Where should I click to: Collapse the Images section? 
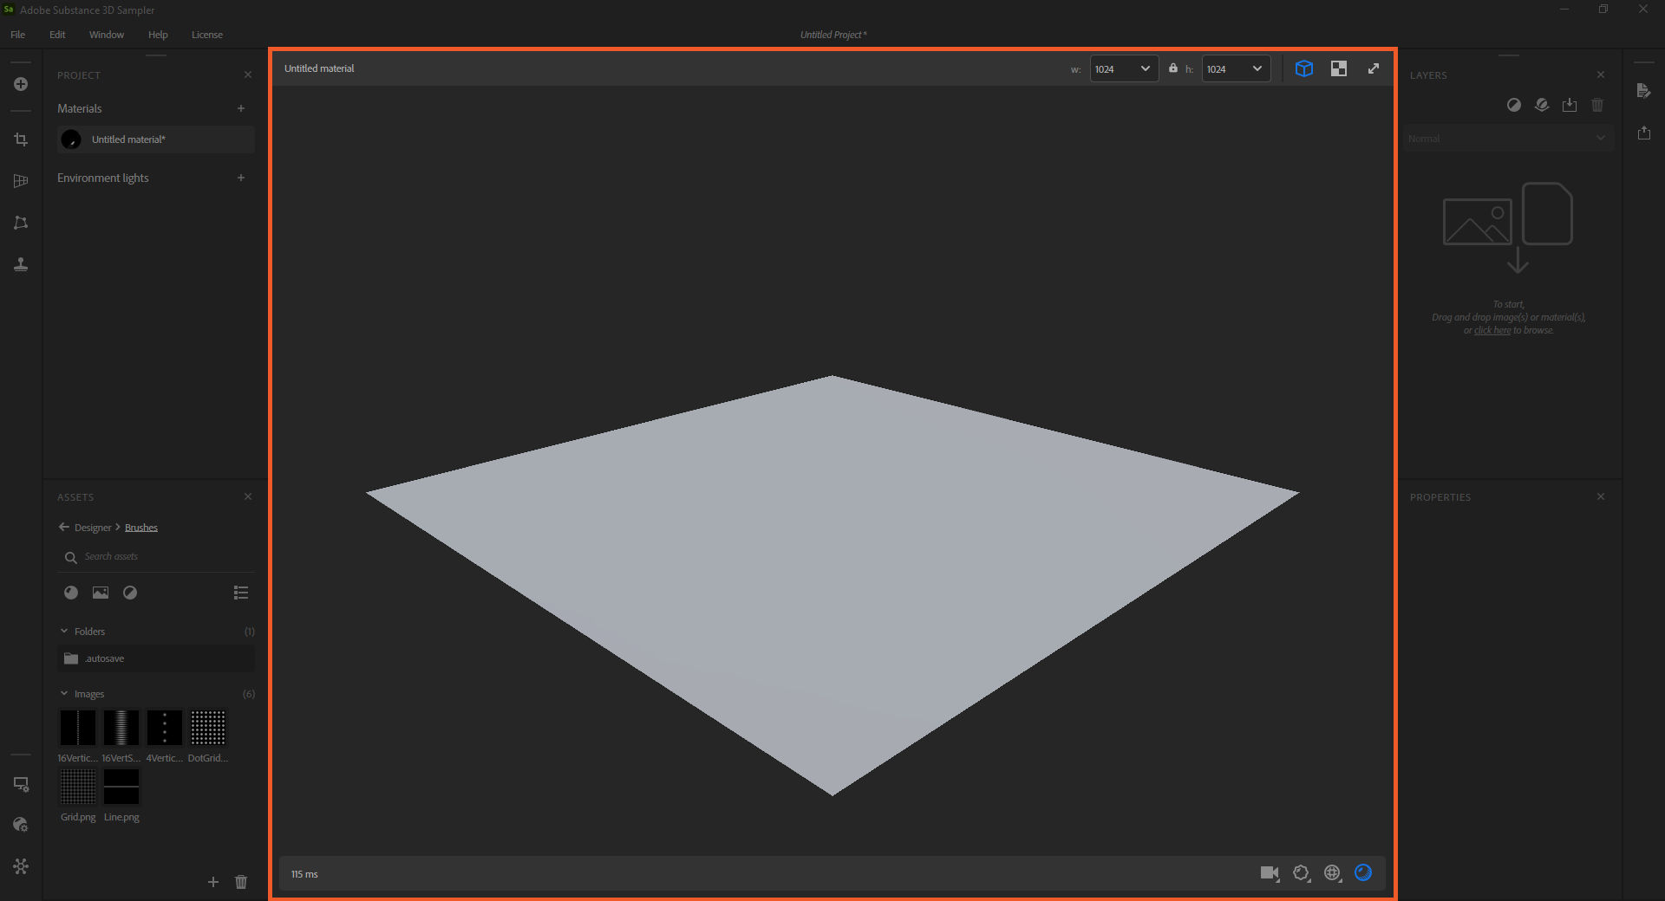[64, 693]
